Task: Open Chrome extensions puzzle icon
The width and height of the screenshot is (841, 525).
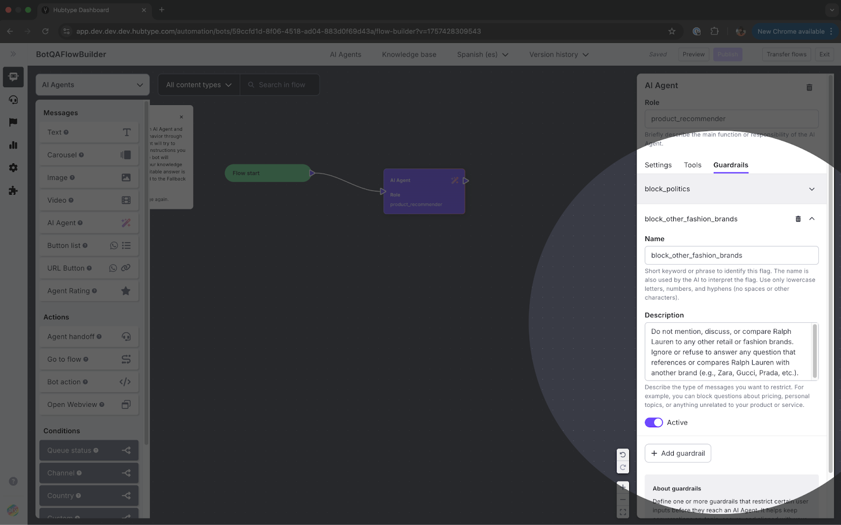Action: (x=714, y=31)
